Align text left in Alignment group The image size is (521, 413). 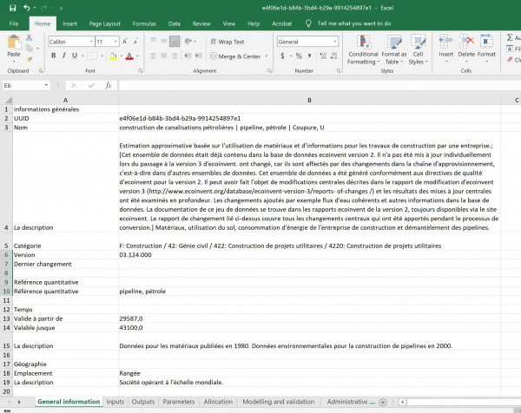pos(153,56)
